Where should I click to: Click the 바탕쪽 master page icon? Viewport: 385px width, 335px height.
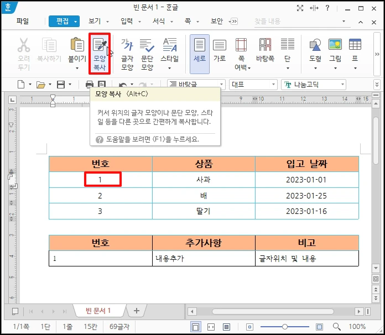click(x=265, y=45)
